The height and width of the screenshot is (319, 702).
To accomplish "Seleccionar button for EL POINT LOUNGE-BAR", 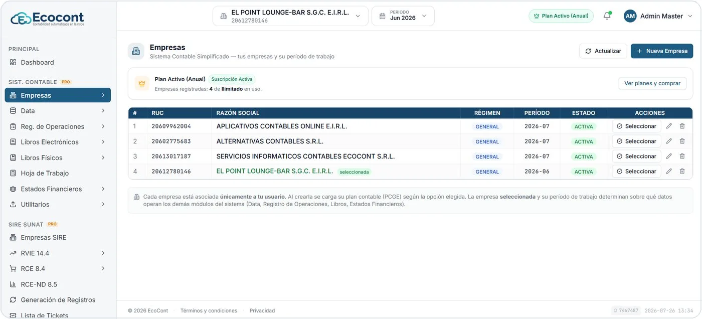I will 636,172.
